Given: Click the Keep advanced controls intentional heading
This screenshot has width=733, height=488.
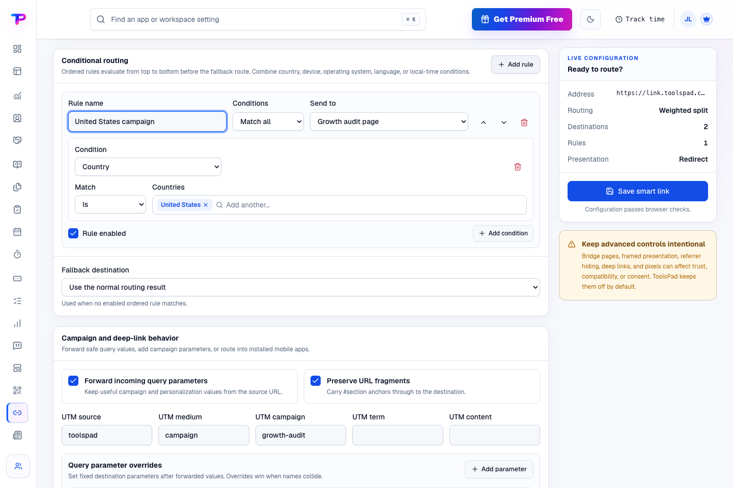Looking at the screenshot, I should point(643,244).
